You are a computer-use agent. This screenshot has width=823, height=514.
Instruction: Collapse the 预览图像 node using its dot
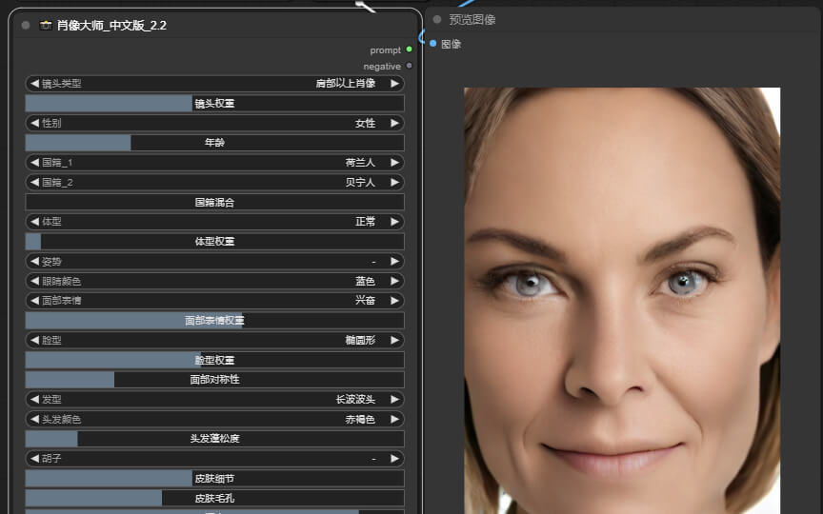(437, 19)
